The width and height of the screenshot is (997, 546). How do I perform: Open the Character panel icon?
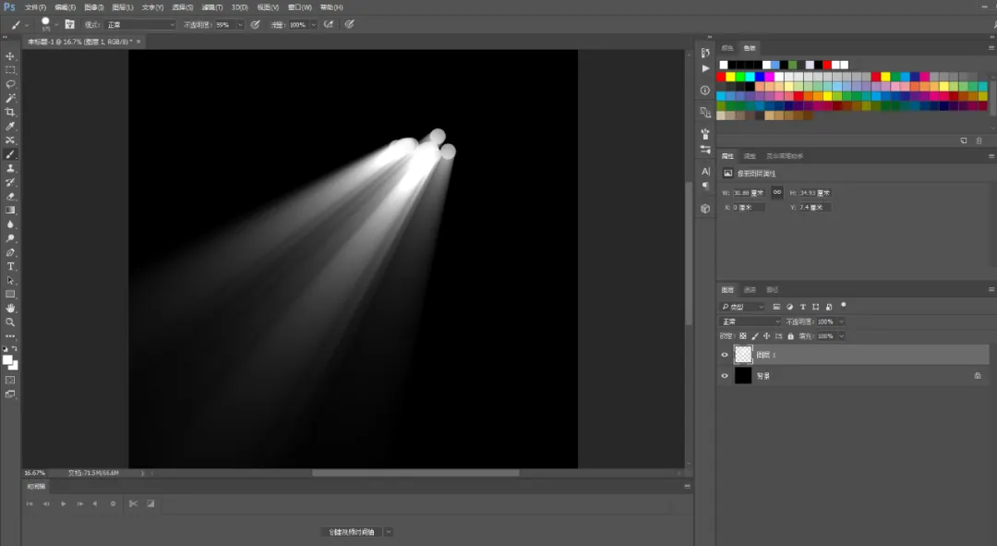point(705,171)
